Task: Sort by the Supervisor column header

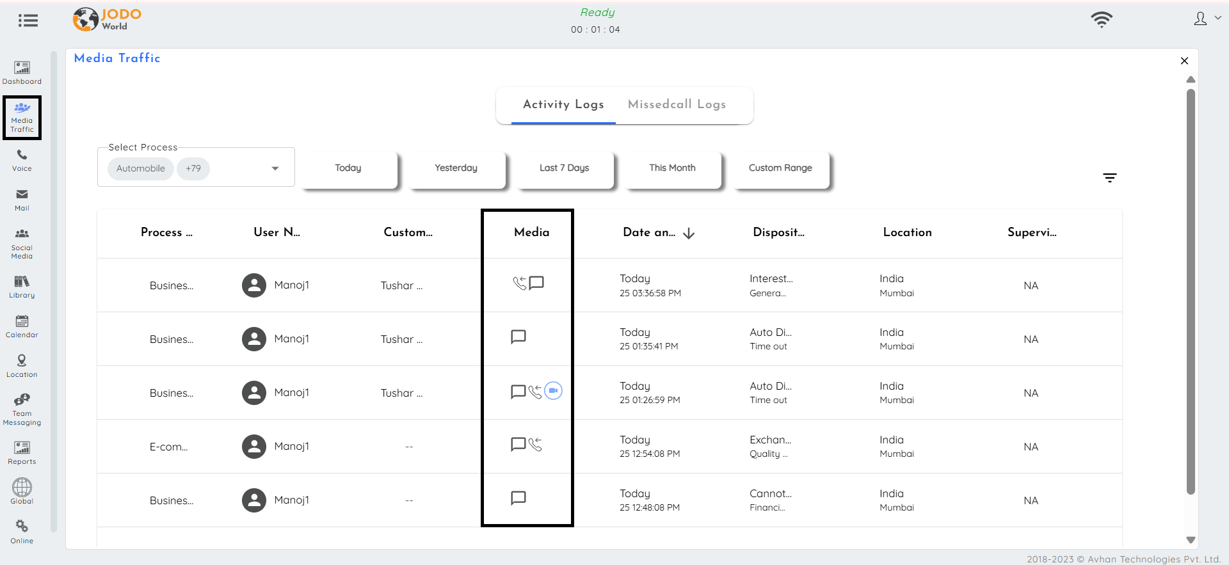Action: click(1032, 232)
